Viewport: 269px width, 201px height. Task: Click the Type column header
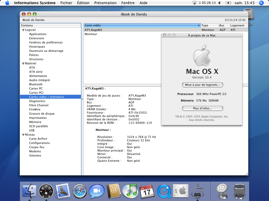pyautogui.click(x=209, y=25)
